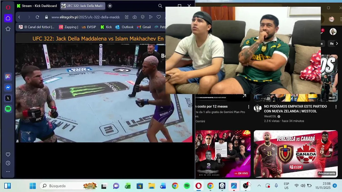Reload the elitegoltv page
Viewport: 342px width, 192px height.
37,17
